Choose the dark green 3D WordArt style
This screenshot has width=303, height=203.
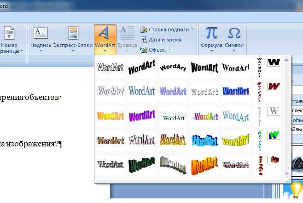(142, 165)
